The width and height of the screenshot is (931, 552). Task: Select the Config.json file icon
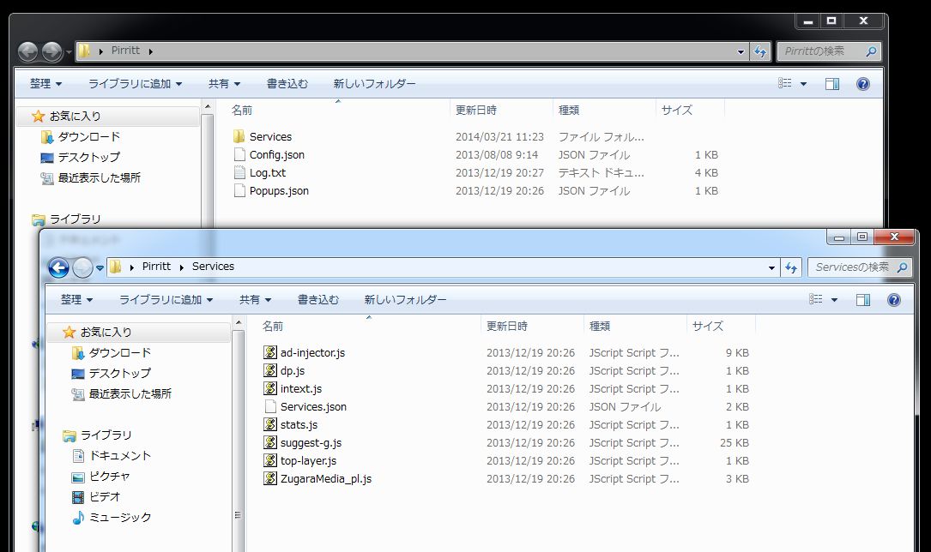239,155
